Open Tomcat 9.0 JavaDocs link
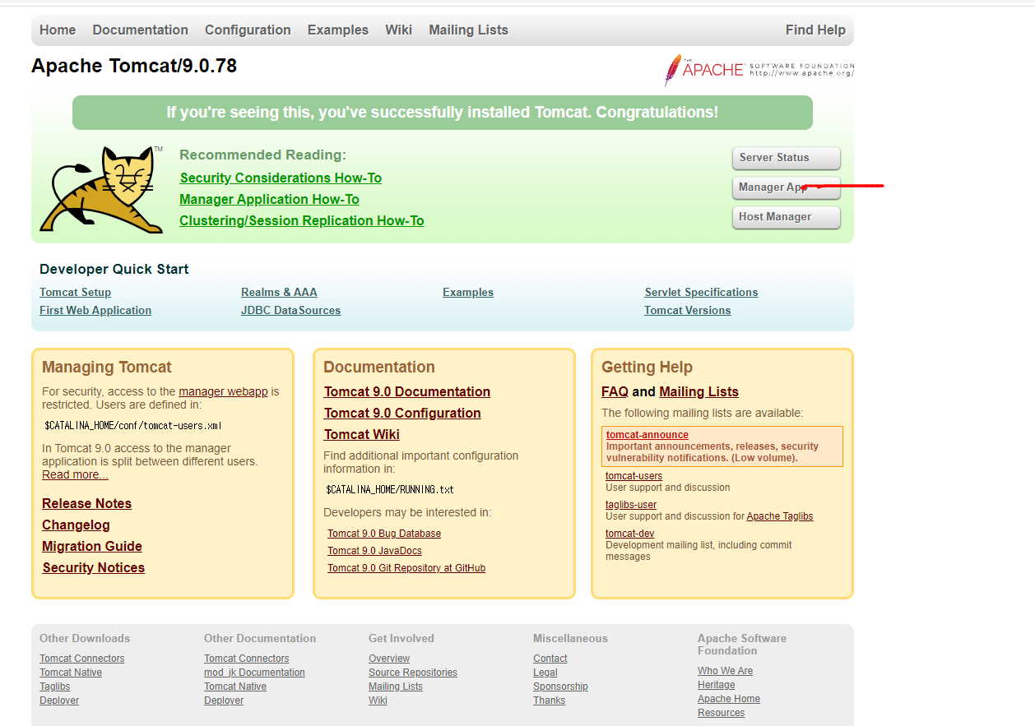 coord(374,551)
